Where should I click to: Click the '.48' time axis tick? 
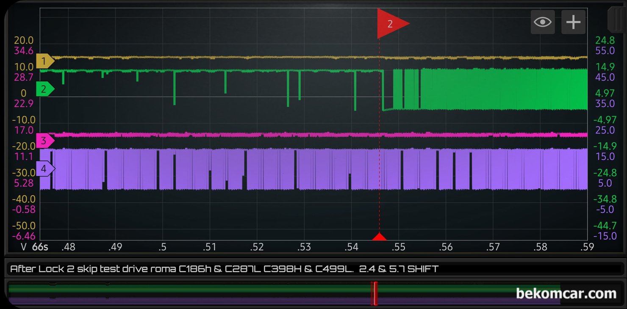pyautogui.click(x=68, y=247)
